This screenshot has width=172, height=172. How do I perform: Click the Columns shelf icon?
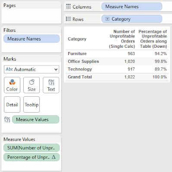click(x=68, y=6)
